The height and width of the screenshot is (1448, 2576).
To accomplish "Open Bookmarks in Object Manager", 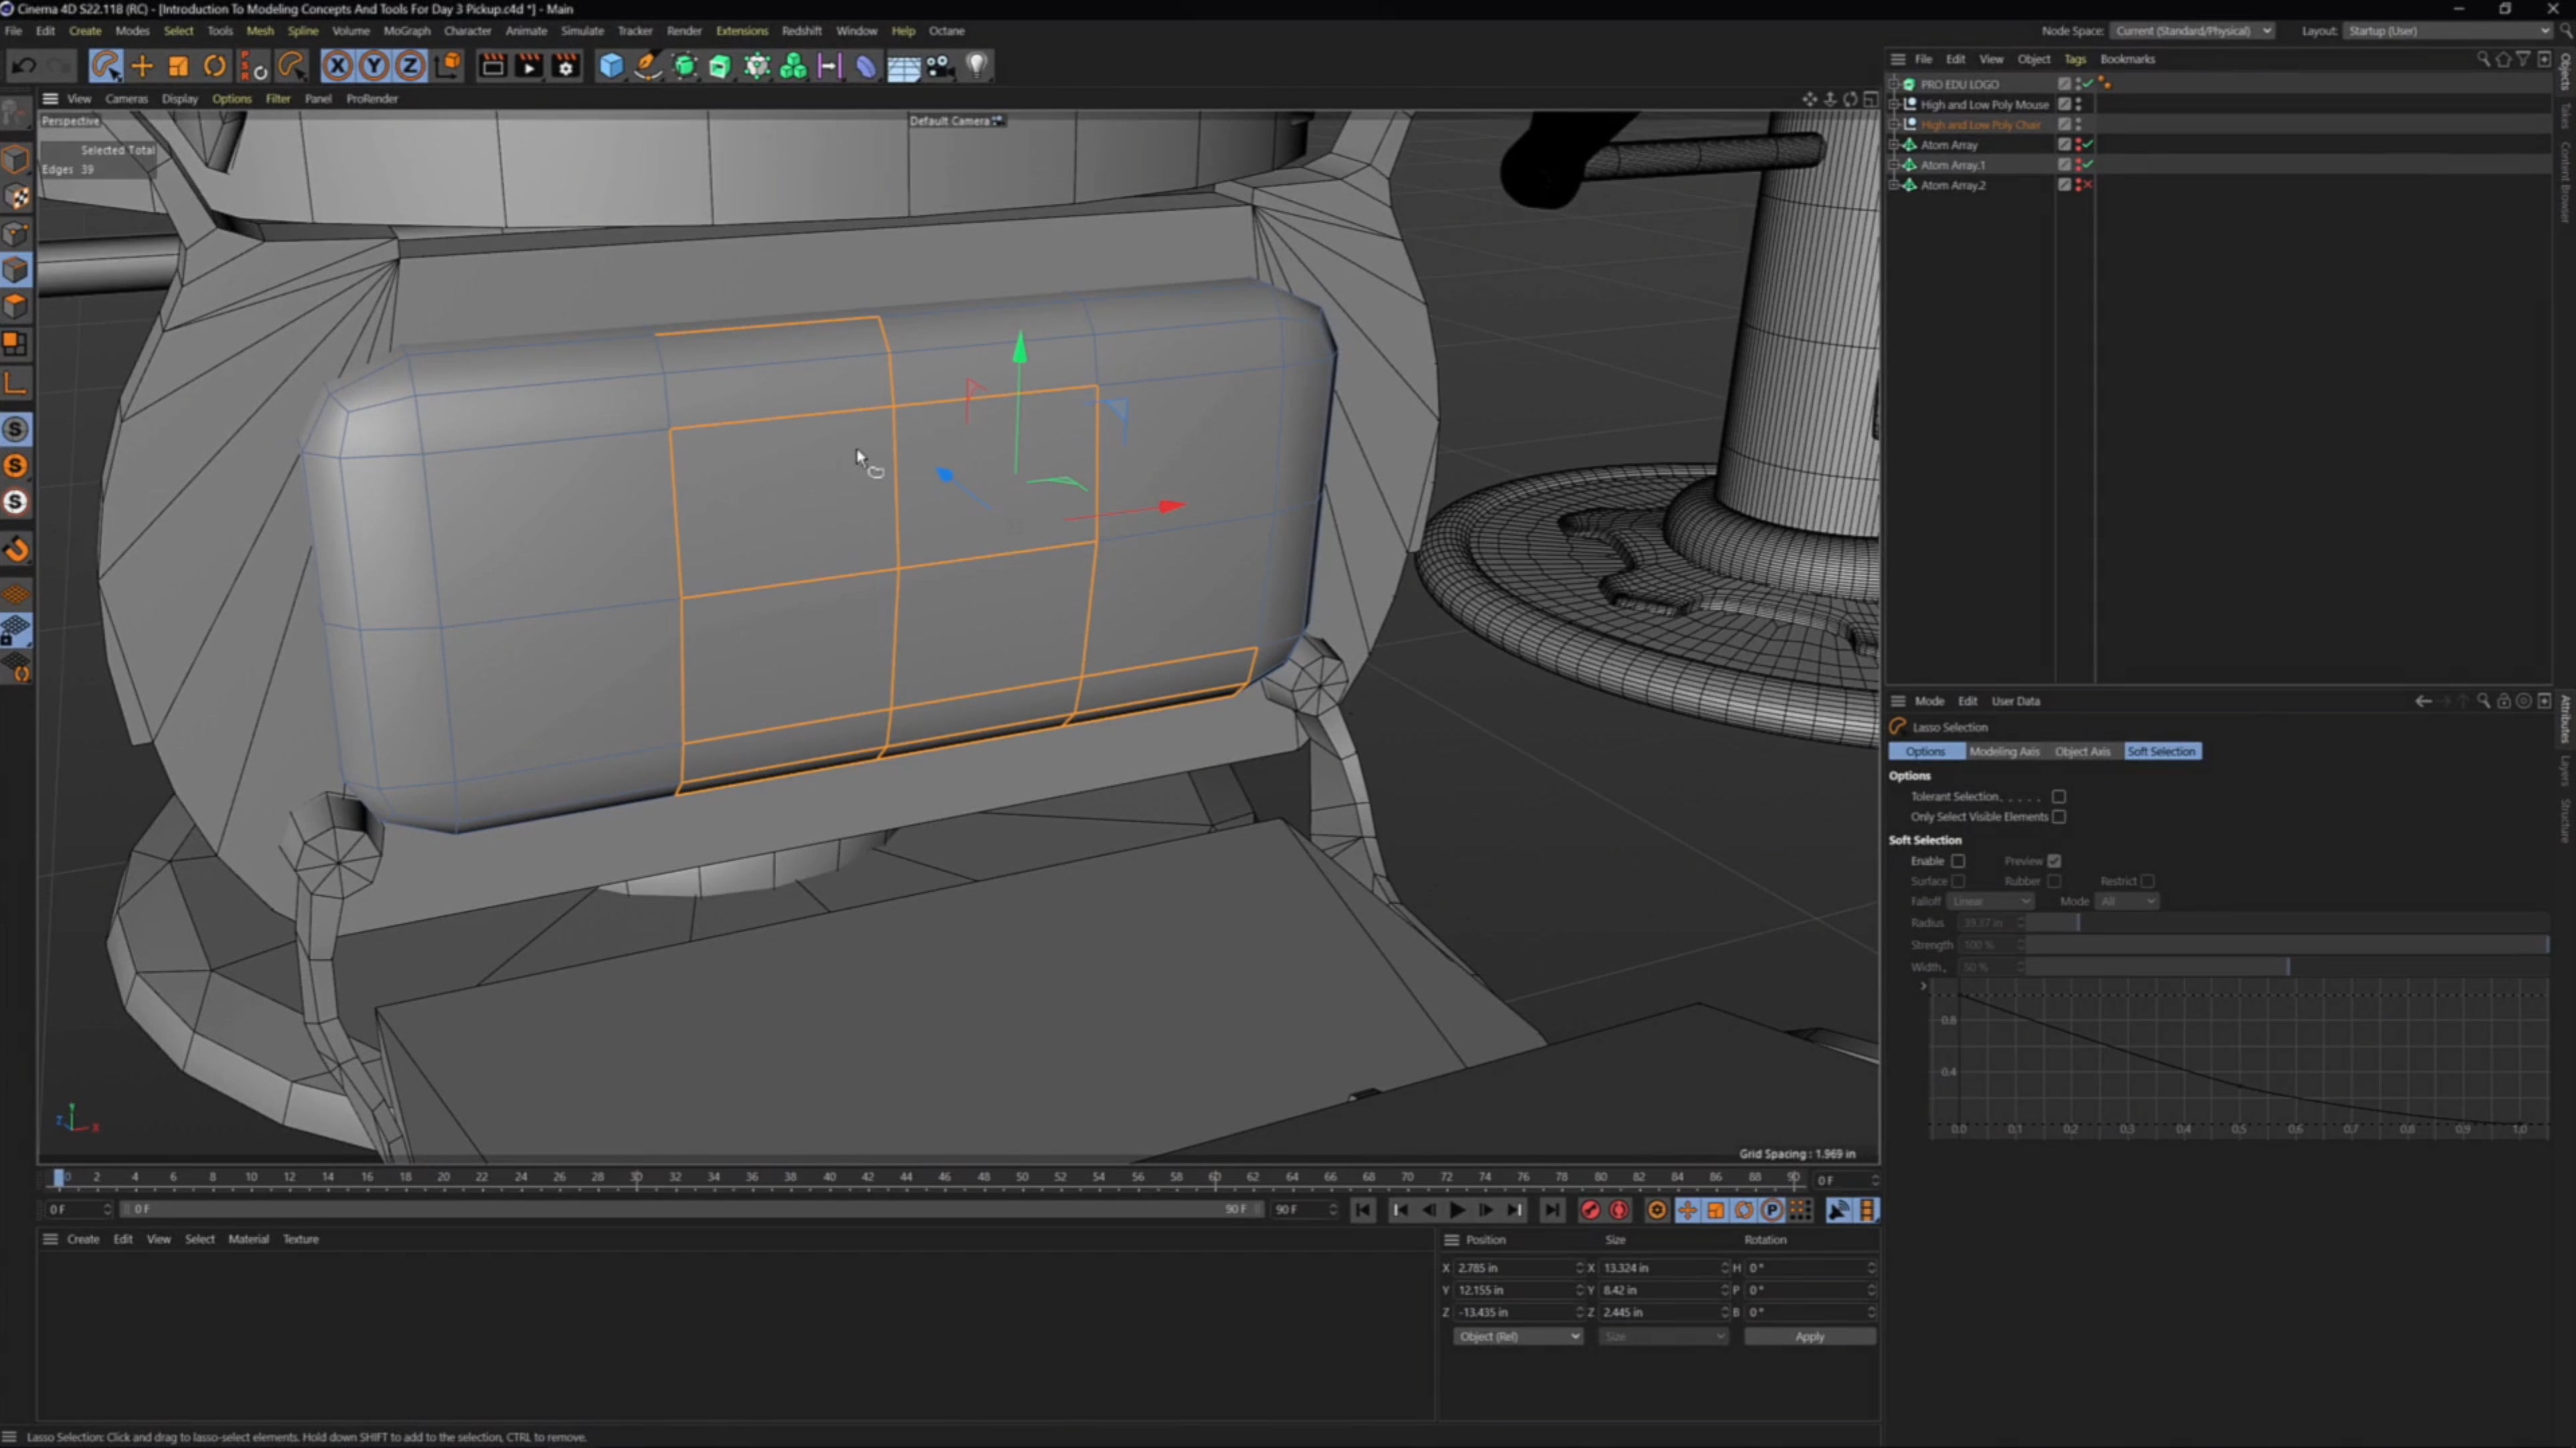I will point(2127,59).
